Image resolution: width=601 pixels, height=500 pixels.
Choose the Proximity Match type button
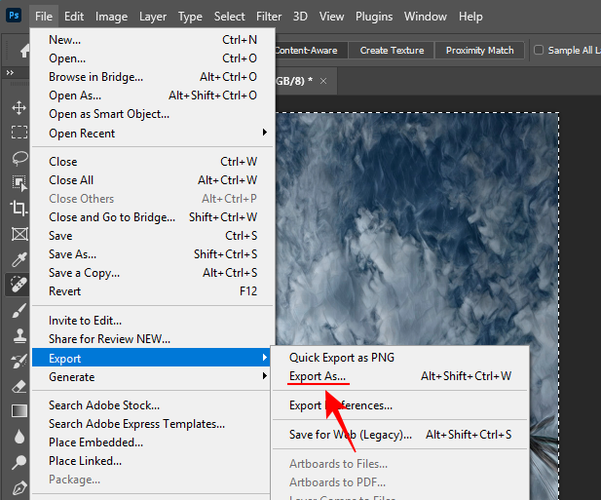click(479, 51)
